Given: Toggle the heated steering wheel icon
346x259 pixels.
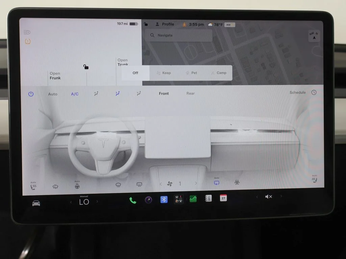Looking at the screenshot, I should tap(77, 185).
